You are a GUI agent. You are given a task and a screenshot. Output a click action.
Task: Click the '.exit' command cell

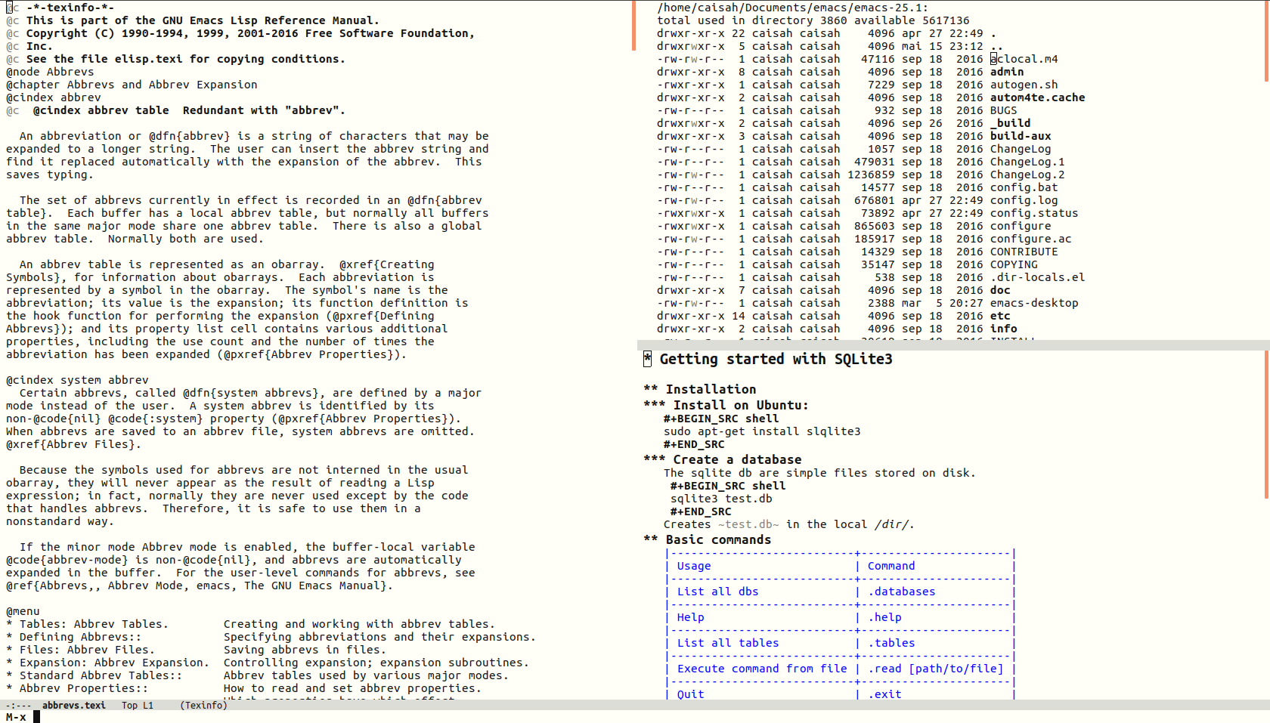pyautogui.click(x=884, y=694)
